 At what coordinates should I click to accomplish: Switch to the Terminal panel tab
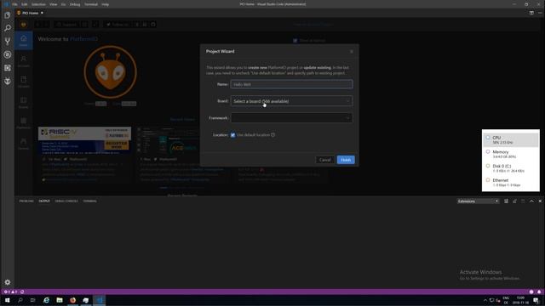89,201
